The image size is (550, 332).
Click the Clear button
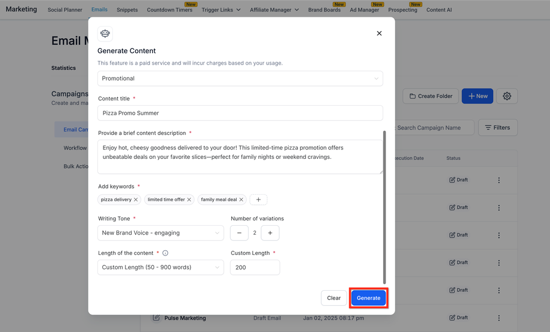pos(334,298)
